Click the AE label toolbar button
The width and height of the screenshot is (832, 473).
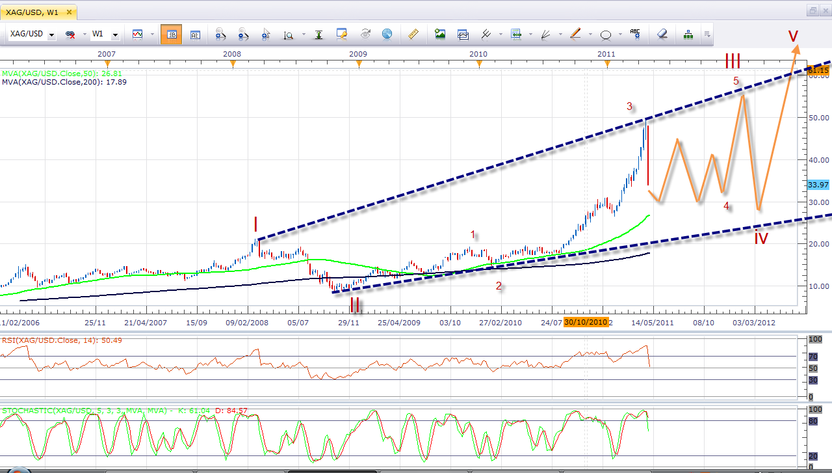tap(195, 34)
